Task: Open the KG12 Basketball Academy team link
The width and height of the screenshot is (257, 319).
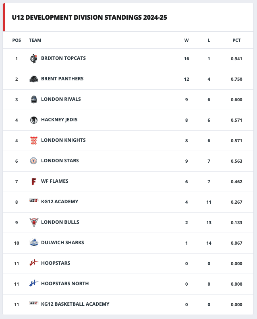Action: (x=75, y=304)
